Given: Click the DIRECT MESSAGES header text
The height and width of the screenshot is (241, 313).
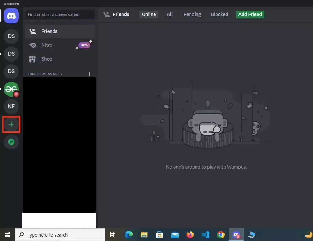Looking at the screenshot, I should (45, 74).
